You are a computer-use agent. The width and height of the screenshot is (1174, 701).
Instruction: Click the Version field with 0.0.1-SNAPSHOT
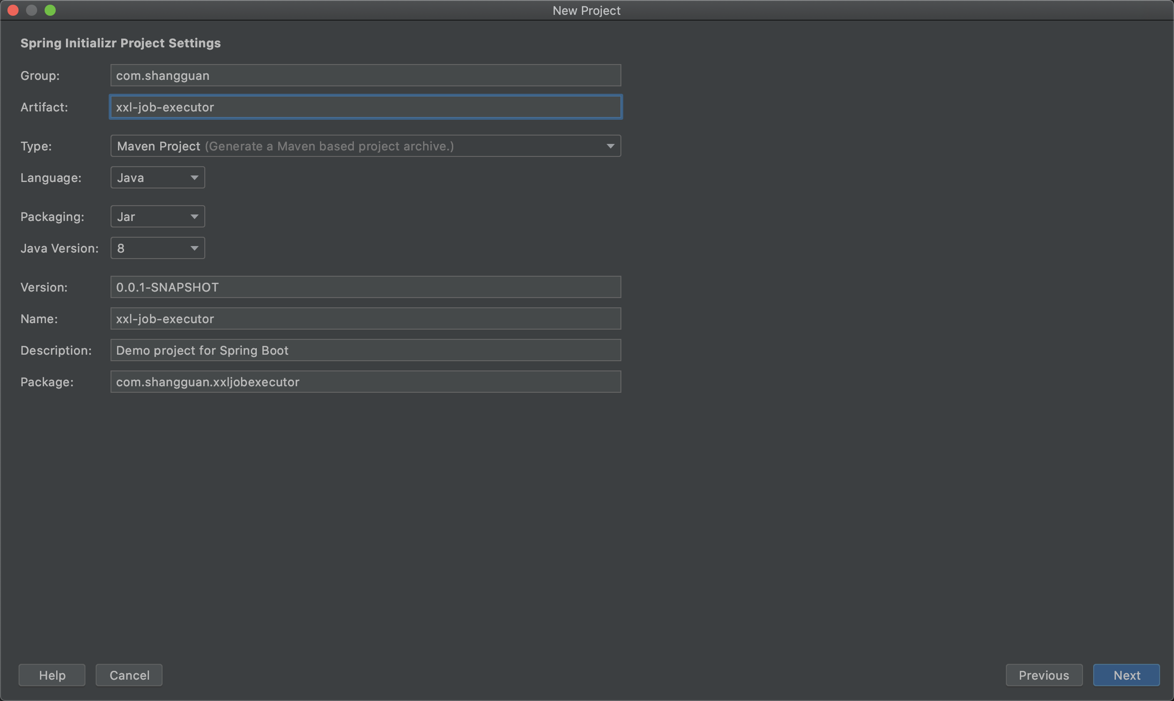[x=365, y=287]
